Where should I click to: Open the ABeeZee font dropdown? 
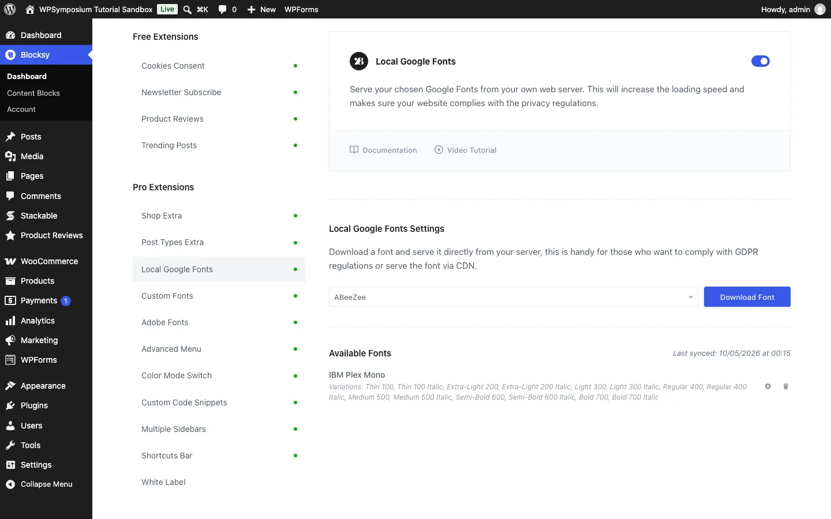tap(514, 297)
